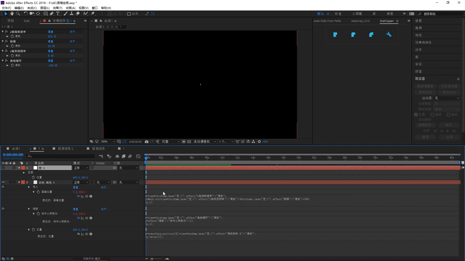Select the Puppet Pin tool
Image resolution: width=465 pixels, height=261 pixels.
pos(93,14)
